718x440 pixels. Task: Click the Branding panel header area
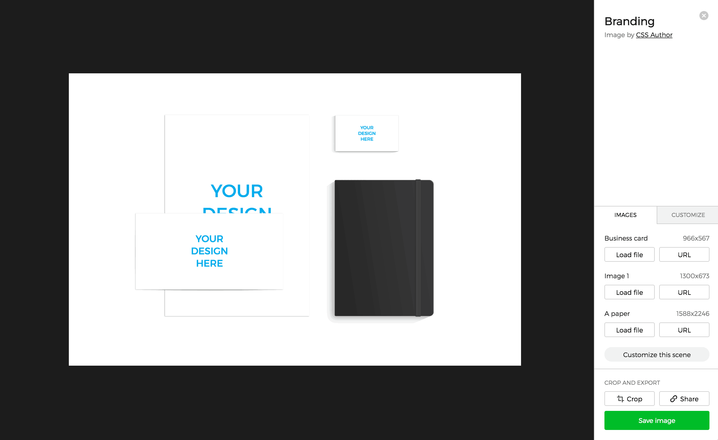(x=628, y=21)
